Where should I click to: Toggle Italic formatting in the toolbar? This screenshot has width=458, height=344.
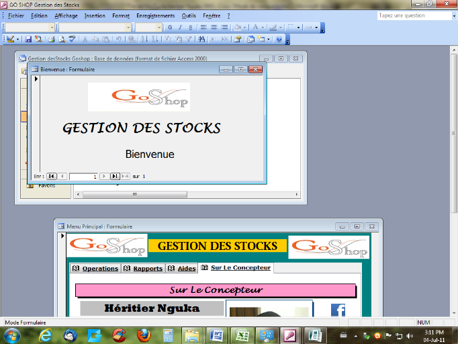coord(181,28)
